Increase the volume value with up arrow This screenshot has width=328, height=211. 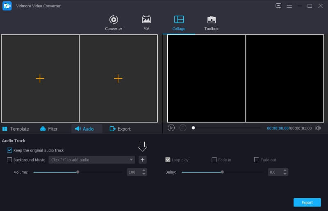point(144,170)
